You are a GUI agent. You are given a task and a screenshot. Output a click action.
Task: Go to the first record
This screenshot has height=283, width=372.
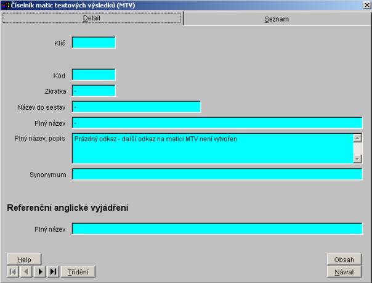[x=12, y=271]
